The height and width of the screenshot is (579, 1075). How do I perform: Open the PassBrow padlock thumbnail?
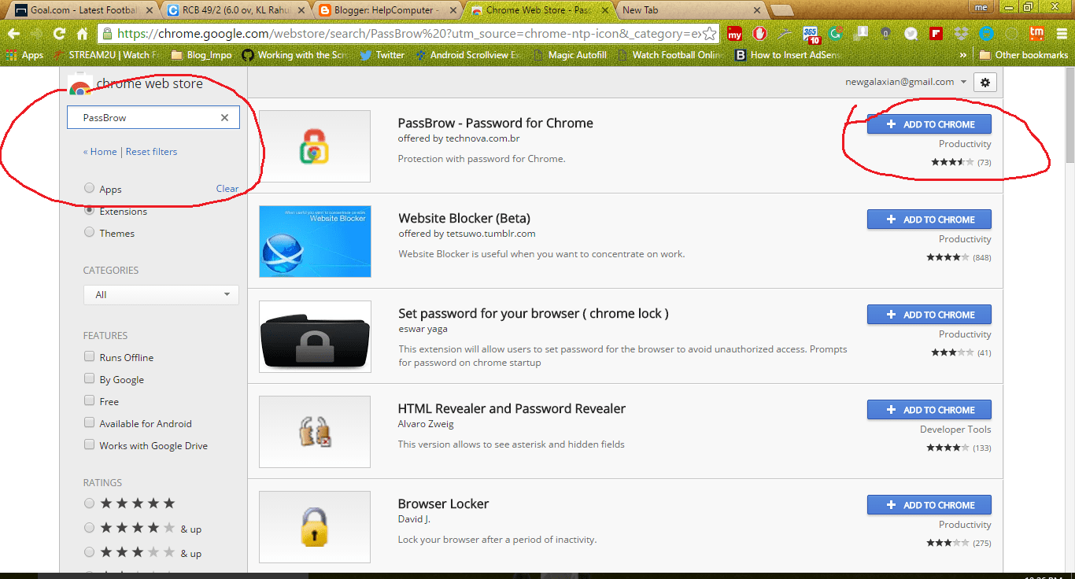click(x=315, y=146)
